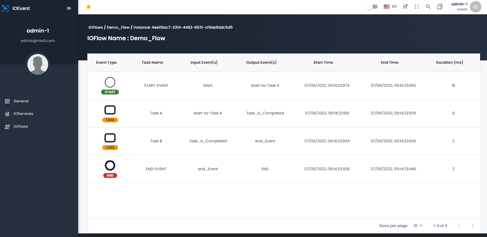This screenshot has height=237, width=487.
Task: Open the EN language selector
Action: click(390, 6)
